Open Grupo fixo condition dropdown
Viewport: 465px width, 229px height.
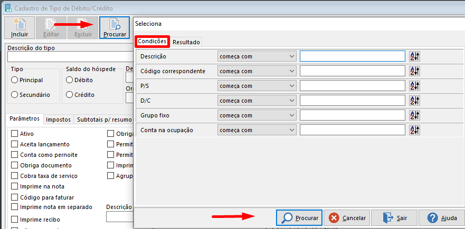[257, 115]
